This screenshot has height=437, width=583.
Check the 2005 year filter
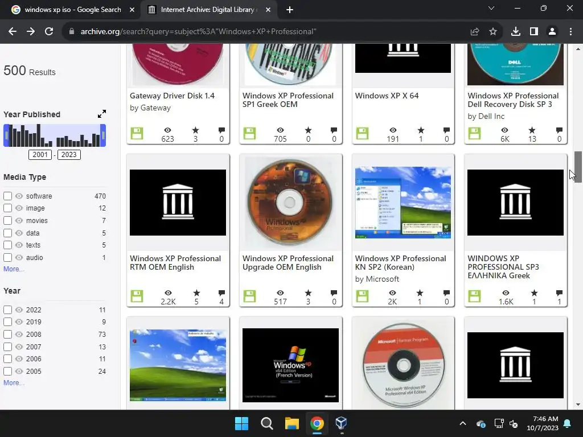pos(7,371)
